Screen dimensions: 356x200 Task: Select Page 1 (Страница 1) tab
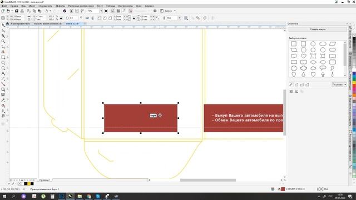pyautogui.click(x=44, y=180)
